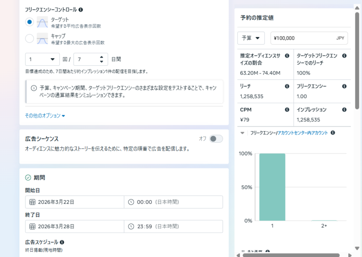The width and height of the screenshot is (362, 257).
Task: Click info icon next to CPM
Action: click(287, 110)
